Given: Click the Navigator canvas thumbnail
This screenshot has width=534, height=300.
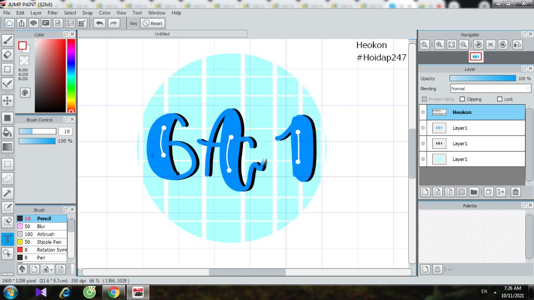Looking at the screenshot, I should pos(476,56).
